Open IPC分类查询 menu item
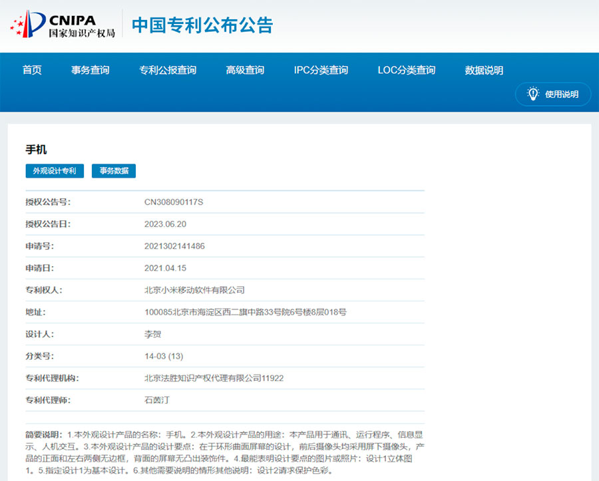This screenshot has height=481, width=599. 321,70
